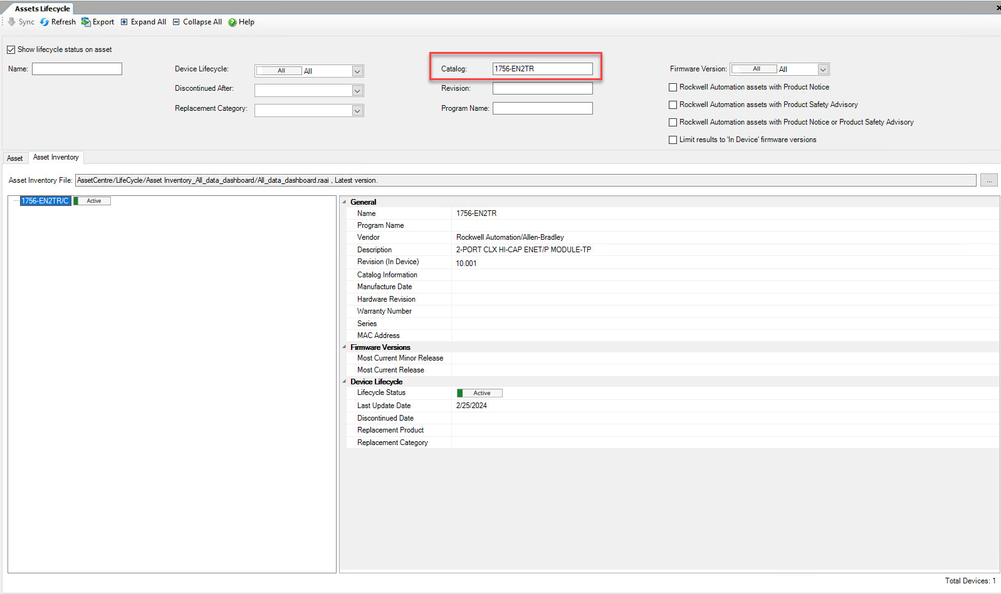Click the green Active badge next to 1756-EN2TR/C
Screen dimensions: 1001x594
click(92, 201)
